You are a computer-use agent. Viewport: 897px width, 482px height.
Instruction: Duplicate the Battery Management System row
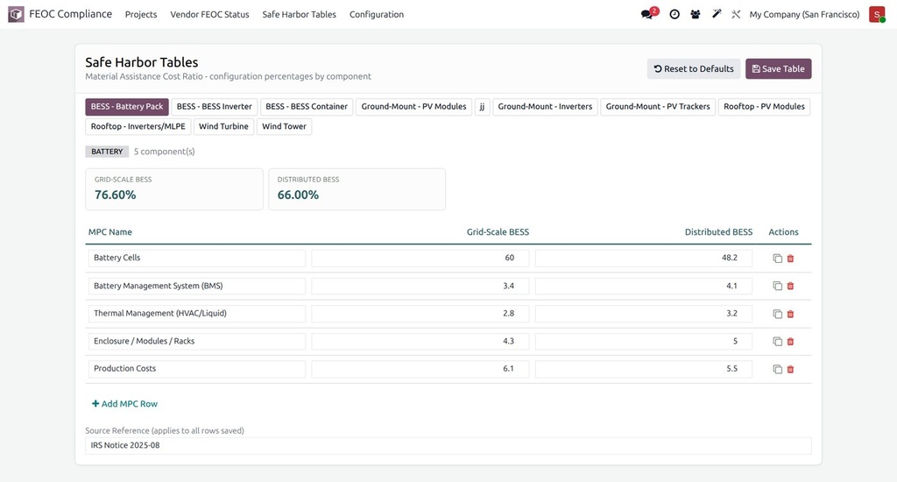777,286
